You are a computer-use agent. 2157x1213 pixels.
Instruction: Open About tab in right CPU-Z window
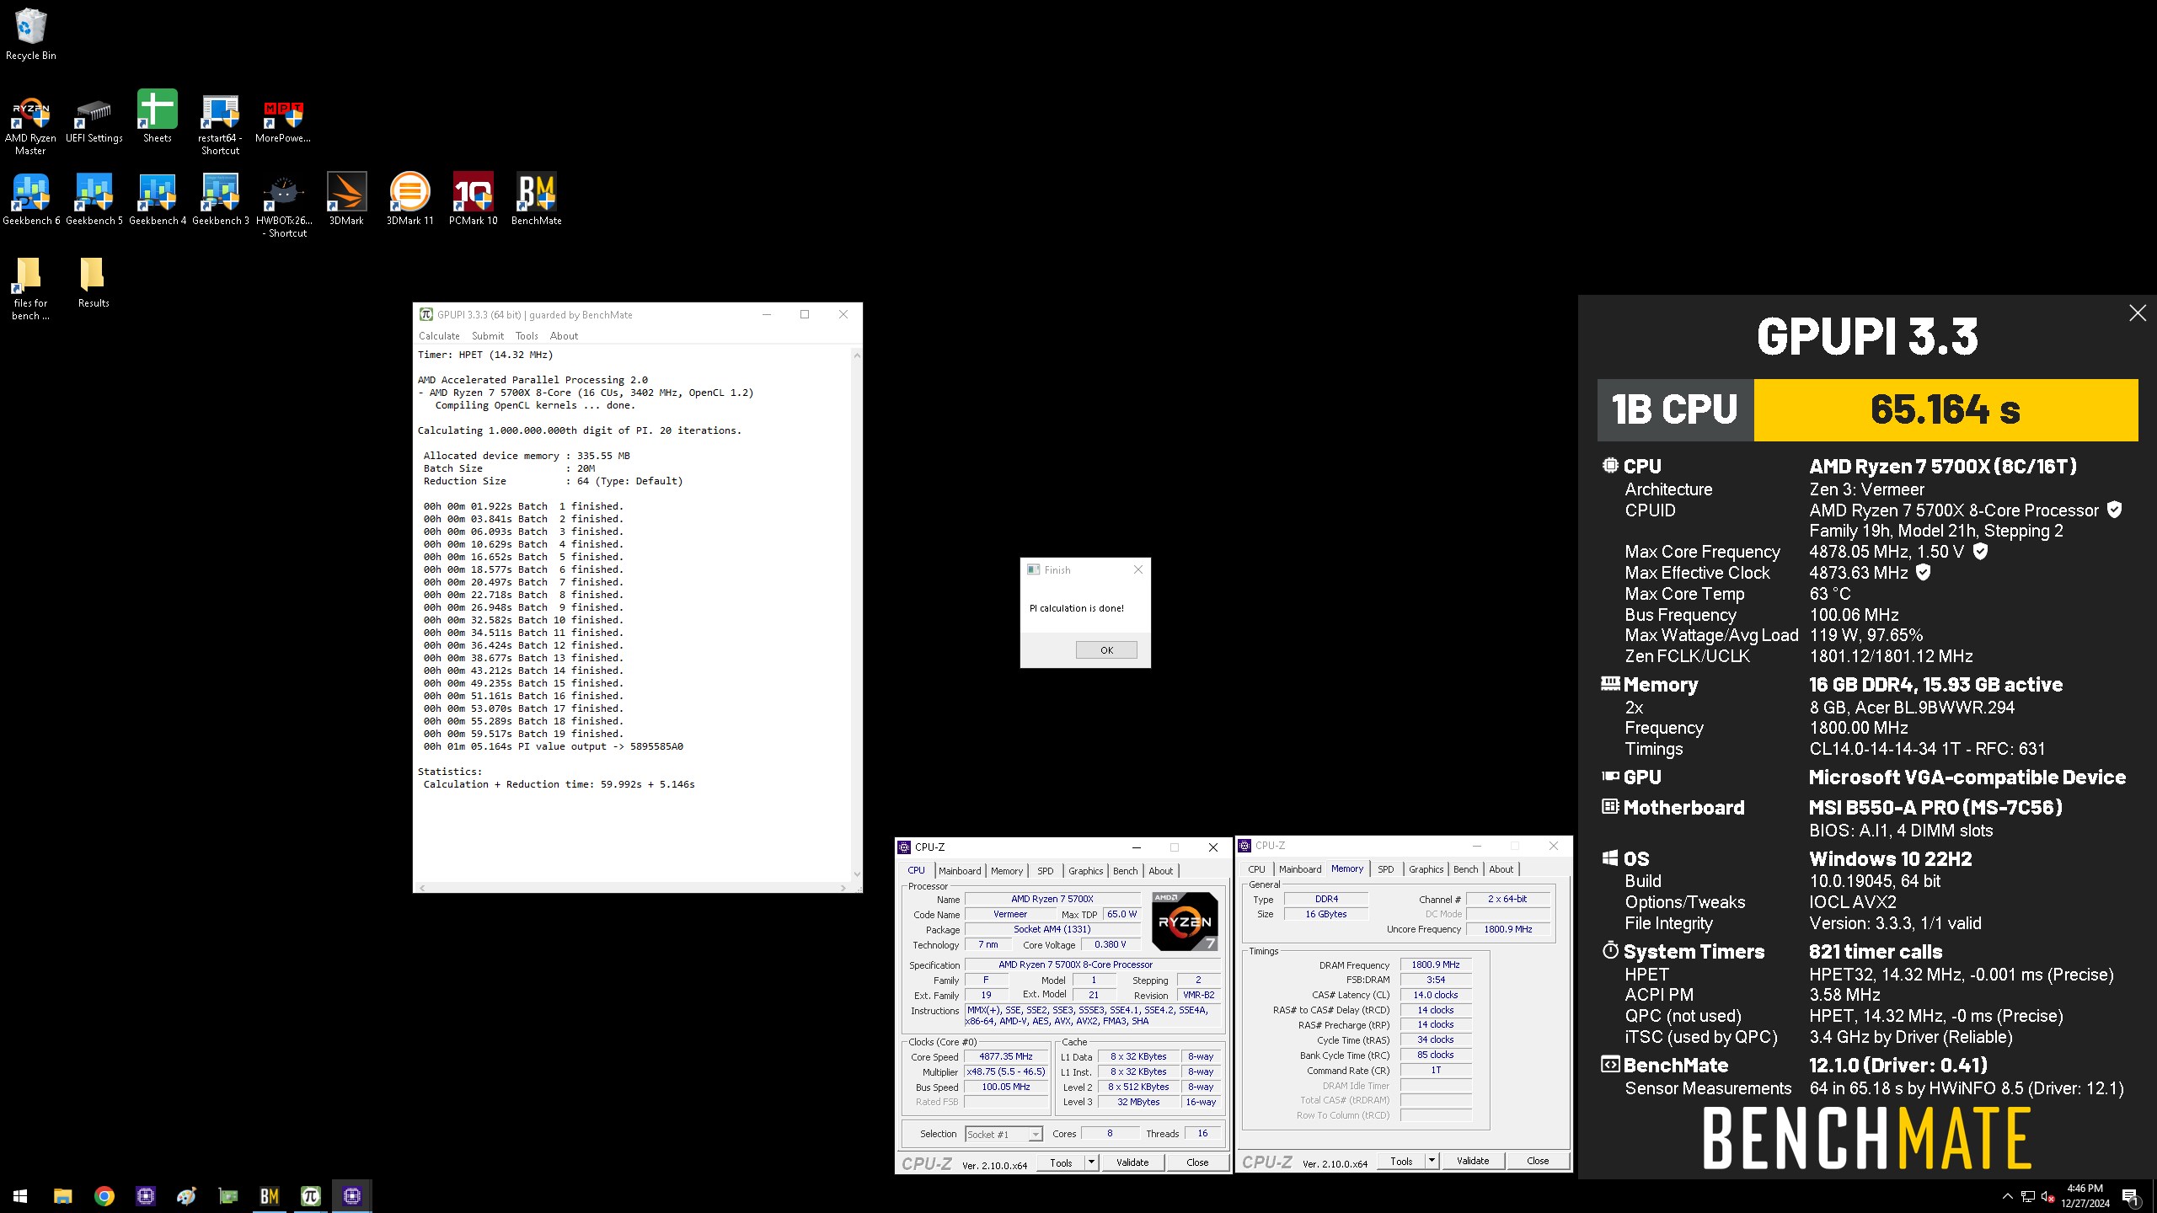pos(1501,869)
